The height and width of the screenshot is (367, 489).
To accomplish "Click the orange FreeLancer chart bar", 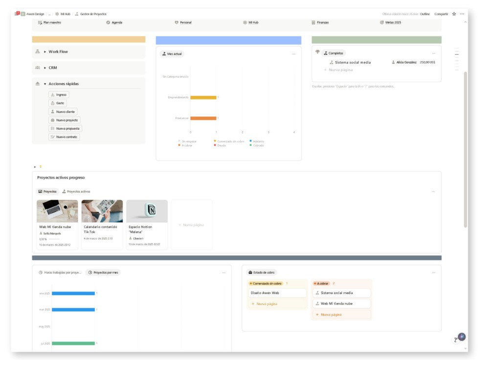I will coord(203,118).
